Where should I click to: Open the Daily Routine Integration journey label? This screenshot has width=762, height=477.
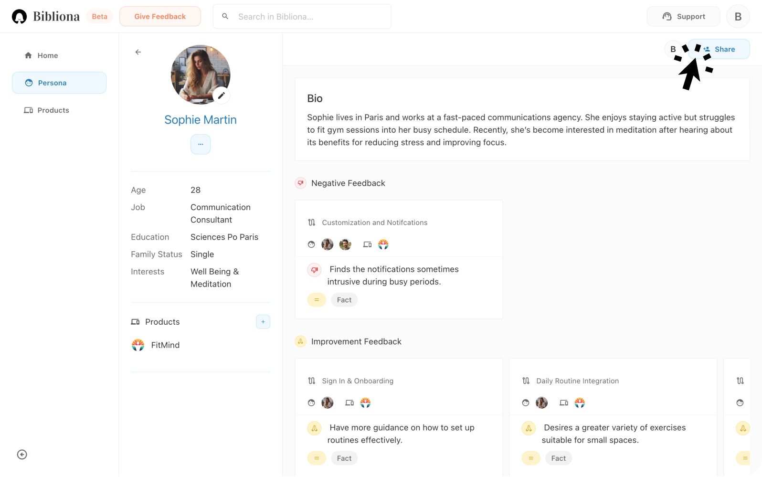[578, 381]
